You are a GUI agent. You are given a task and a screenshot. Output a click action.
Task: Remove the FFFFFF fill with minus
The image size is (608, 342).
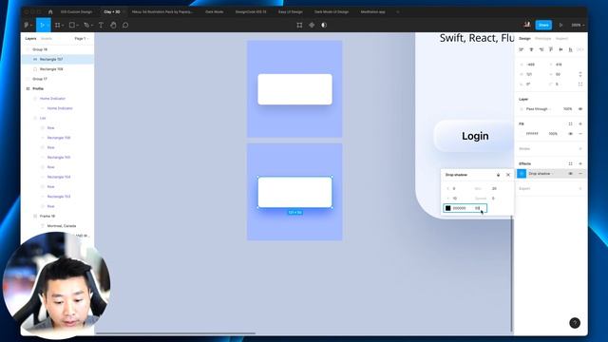pos(580,134)
